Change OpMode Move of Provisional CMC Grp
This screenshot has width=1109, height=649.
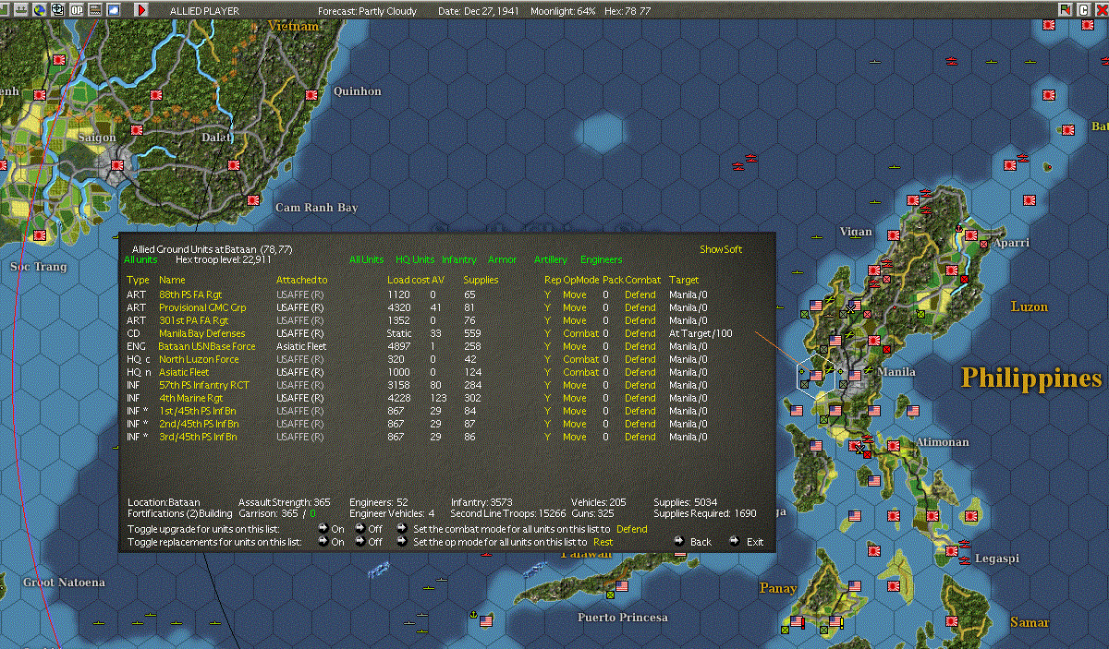click(x=574, y=307)
